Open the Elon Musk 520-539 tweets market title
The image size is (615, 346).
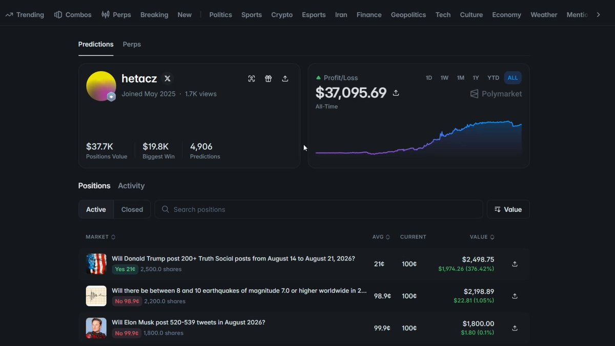coord(189,322)
